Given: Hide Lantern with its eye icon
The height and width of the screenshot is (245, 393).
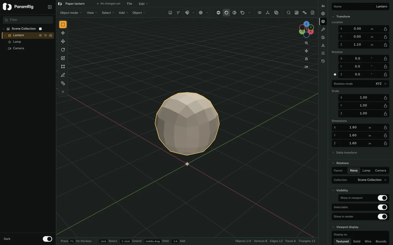Looking at the screenshot, I should pos(40,35).
